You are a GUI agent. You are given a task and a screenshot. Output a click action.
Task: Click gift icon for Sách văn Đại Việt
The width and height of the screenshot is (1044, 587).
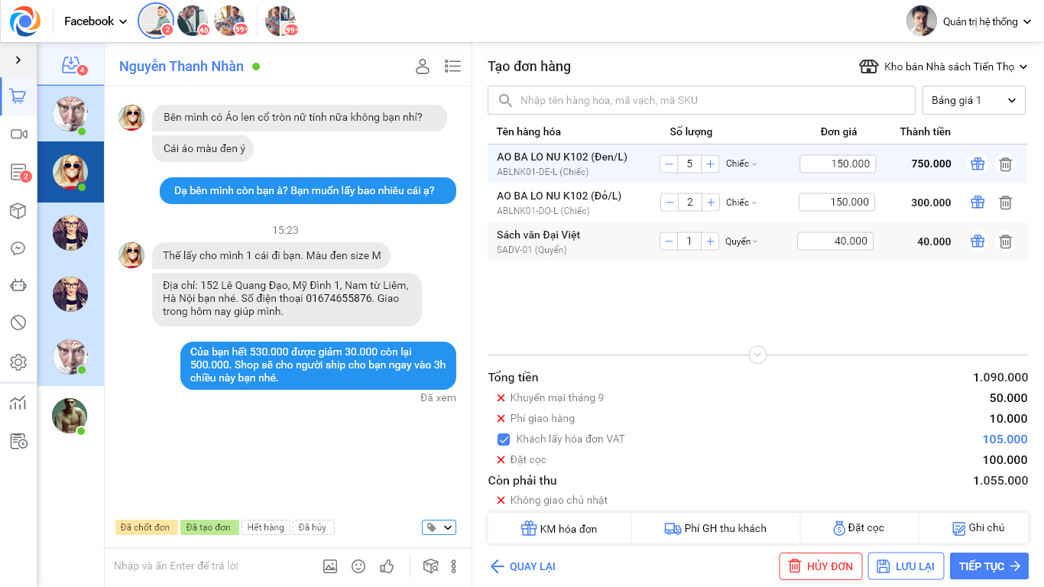click(x=978, y=242)
